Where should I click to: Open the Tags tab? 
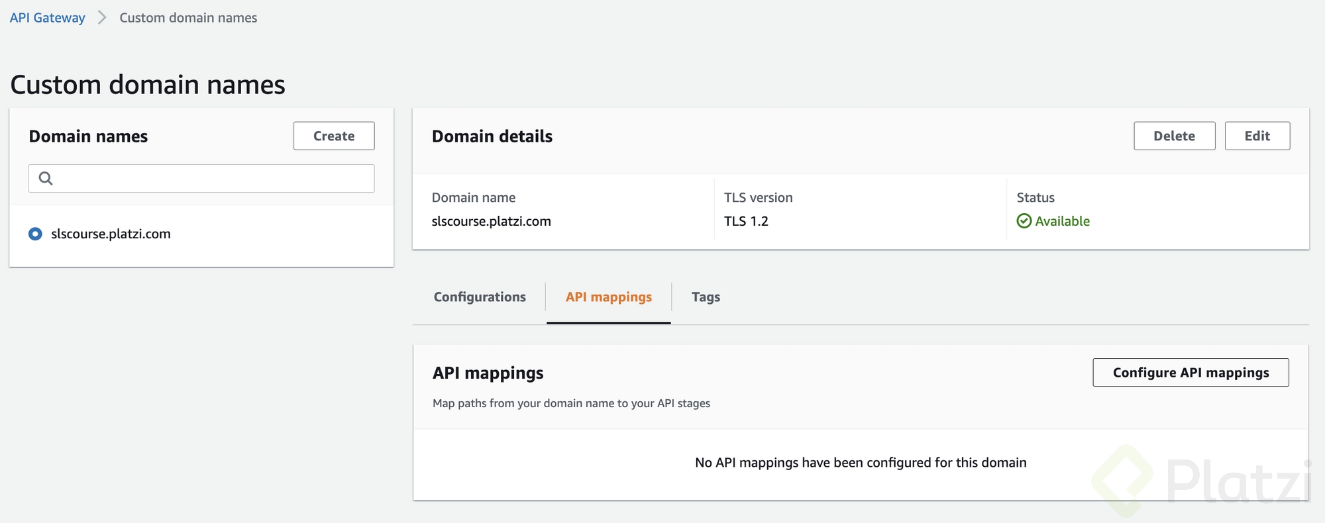(x=706, y=297)
